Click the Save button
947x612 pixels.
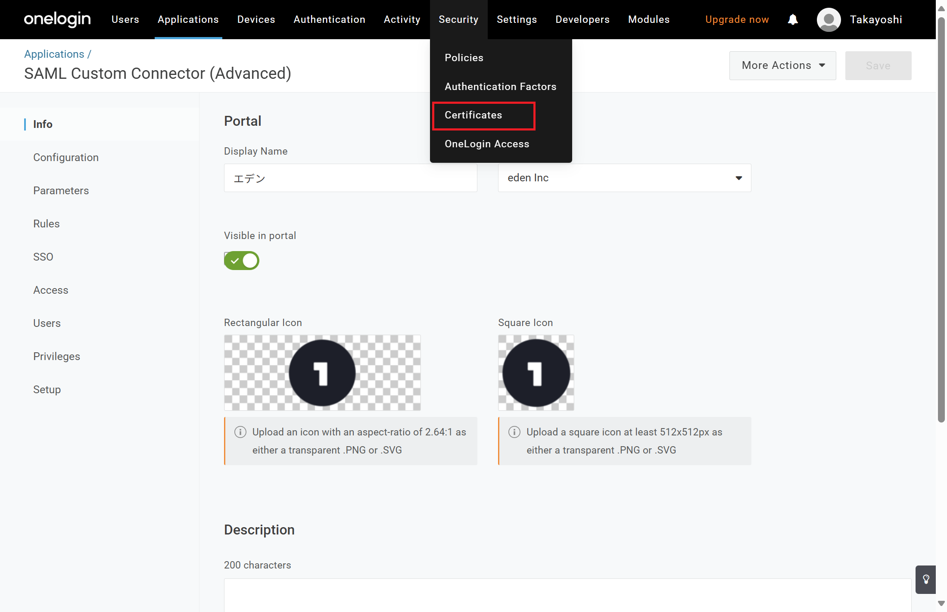[878, 65]
